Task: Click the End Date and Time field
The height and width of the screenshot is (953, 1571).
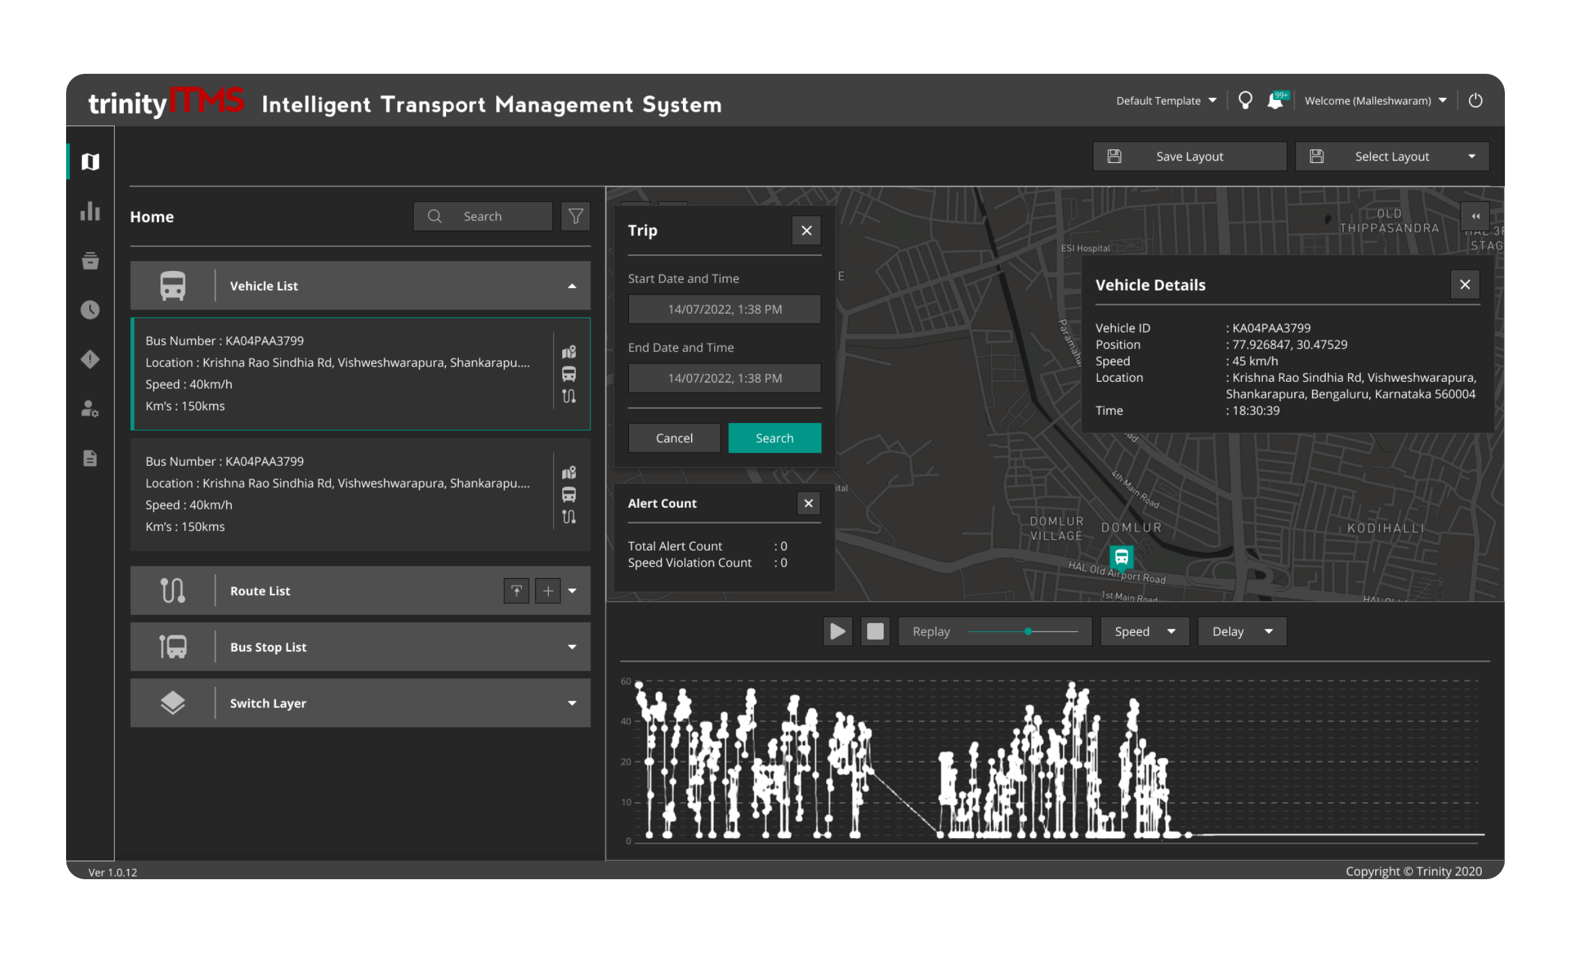Action: tap(725, 379)
